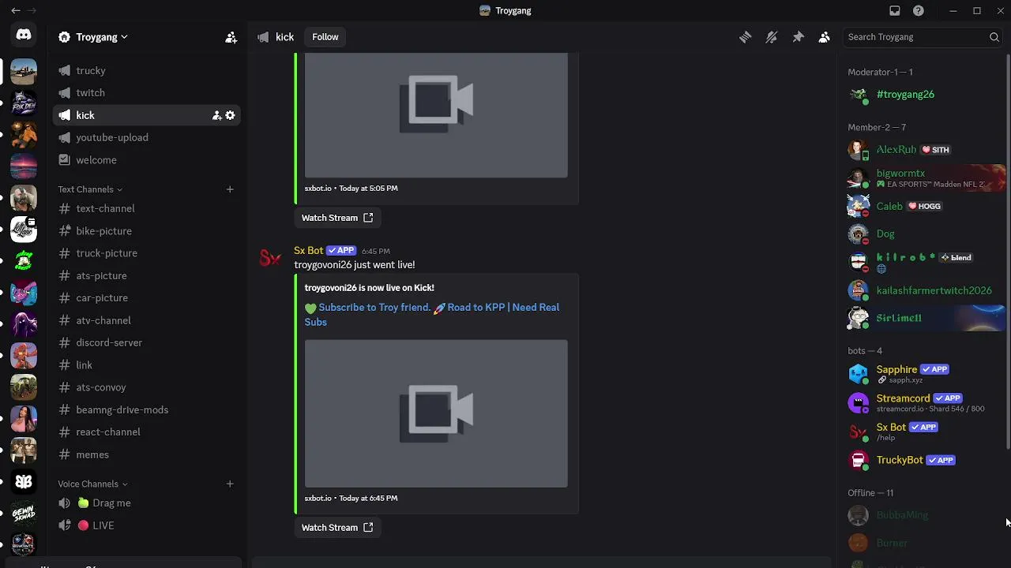Open the Sapphire bot avatar

pyautogui.click(x=859, y=373)
